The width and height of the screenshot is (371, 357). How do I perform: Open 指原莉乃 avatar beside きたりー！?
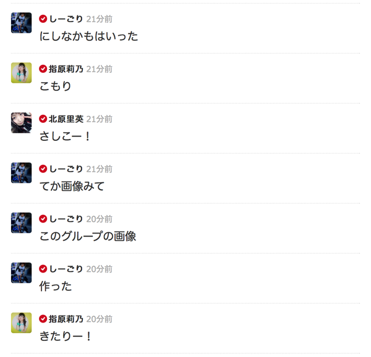click(x=21, y=323)
